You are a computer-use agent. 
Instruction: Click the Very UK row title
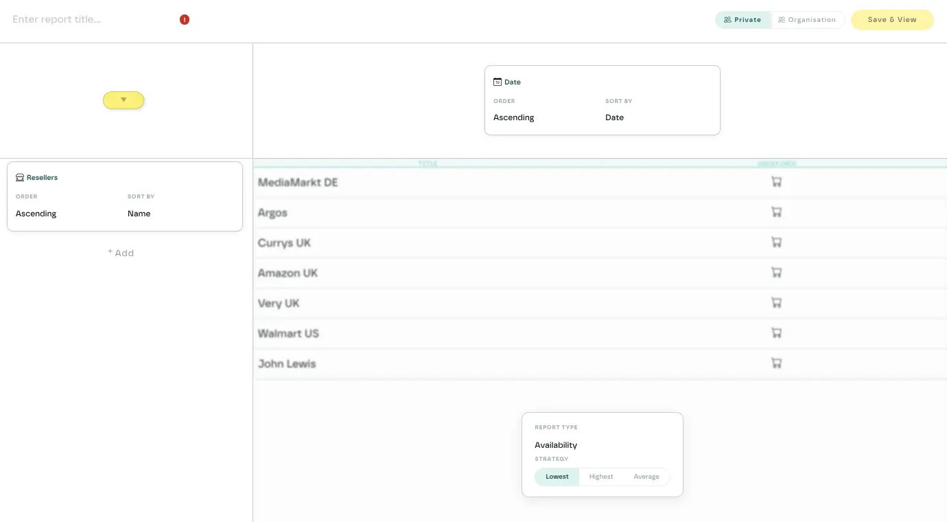point(279,303)
